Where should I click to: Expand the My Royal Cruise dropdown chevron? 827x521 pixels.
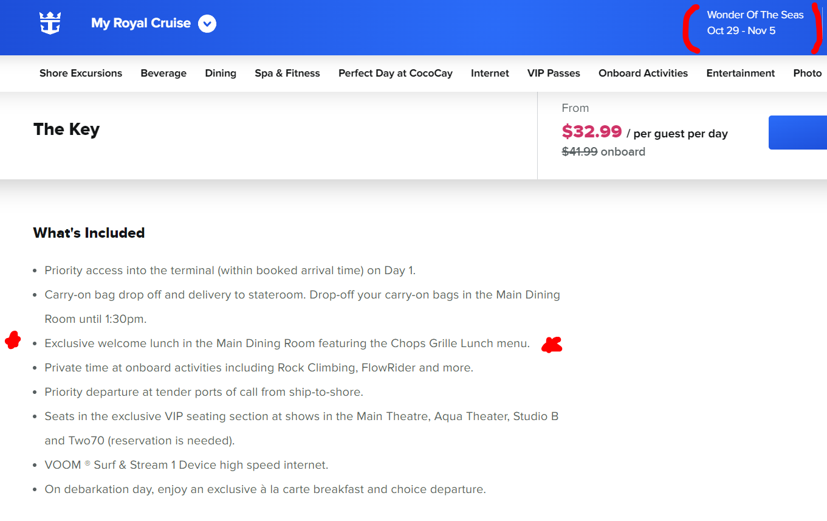(207, 24)
